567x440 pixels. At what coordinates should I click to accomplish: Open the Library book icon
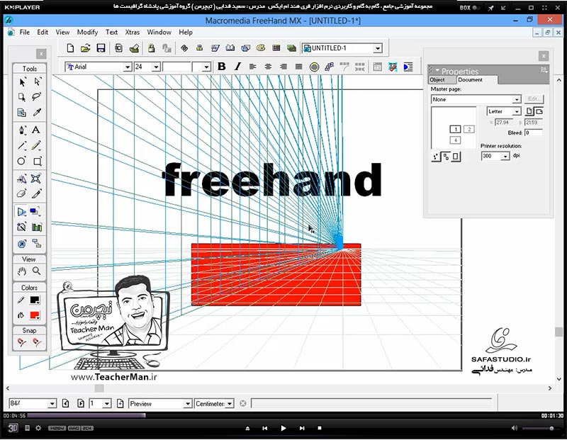tap(230, 48)
